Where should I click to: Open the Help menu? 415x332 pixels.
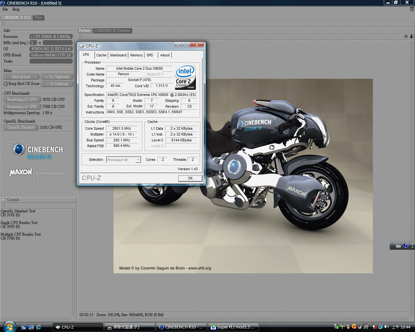tap(16, 9)
